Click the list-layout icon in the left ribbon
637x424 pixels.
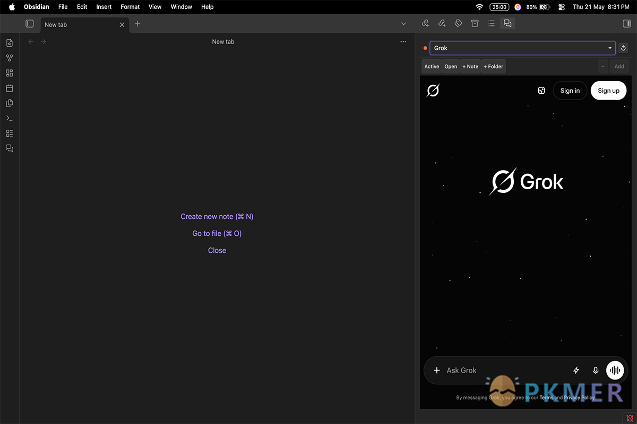click(x=10, y=133)
